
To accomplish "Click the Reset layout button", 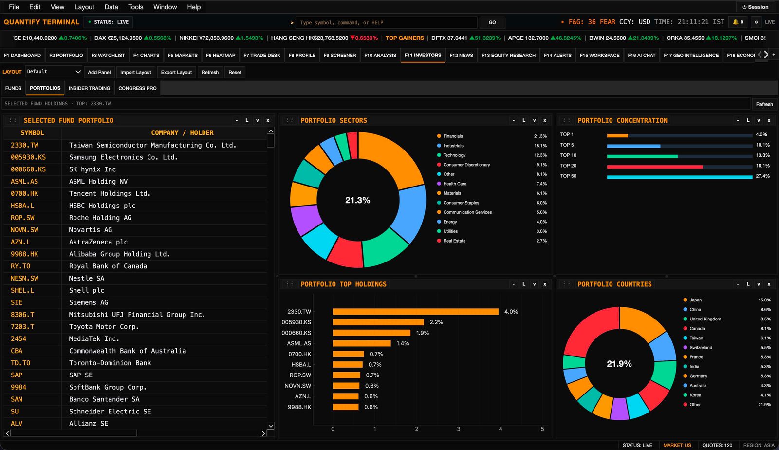I will point(235,72).
